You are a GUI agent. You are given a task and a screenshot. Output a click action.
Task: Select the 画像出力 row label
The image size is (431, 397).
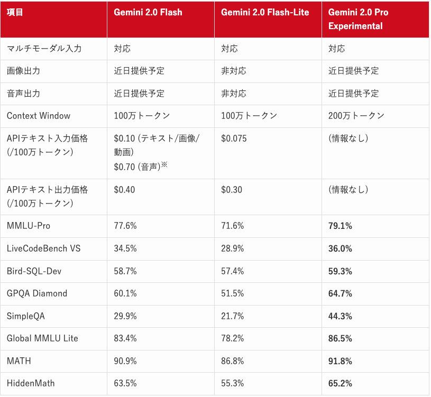(23, 71)
